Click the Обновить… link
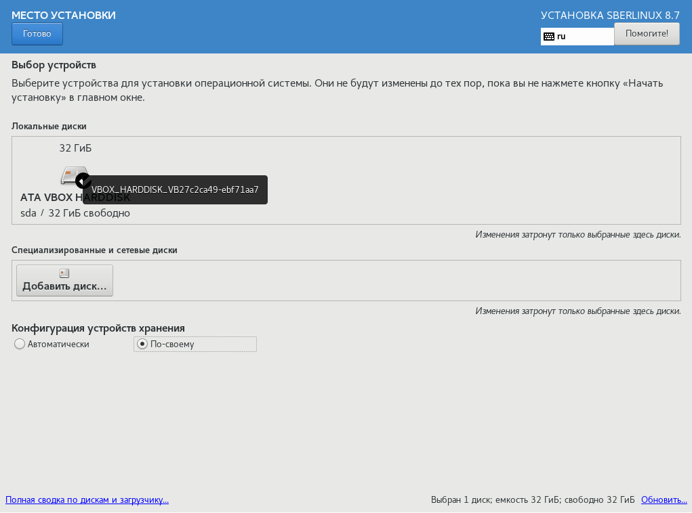This screenshot has width=692, height=513. click(x=664, y=500)
